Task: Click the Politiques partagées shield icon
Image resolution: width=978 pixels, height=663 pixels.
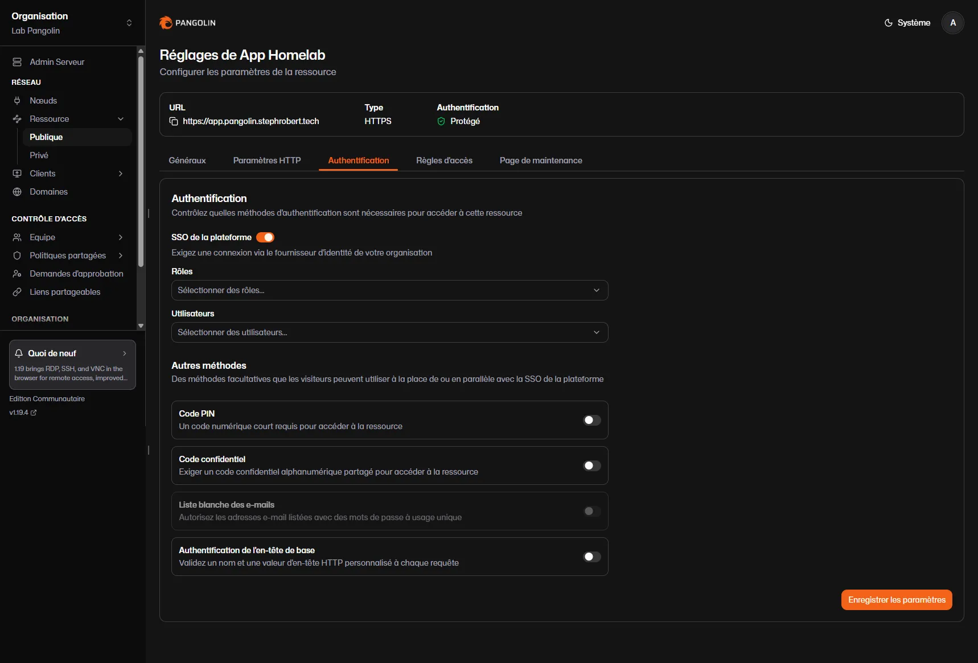Action: point(17,256)
